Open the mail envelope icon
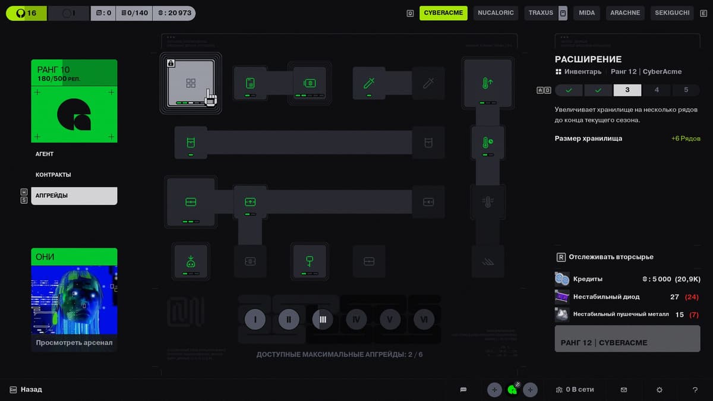713x401 pixels. (x=624, y=390)
